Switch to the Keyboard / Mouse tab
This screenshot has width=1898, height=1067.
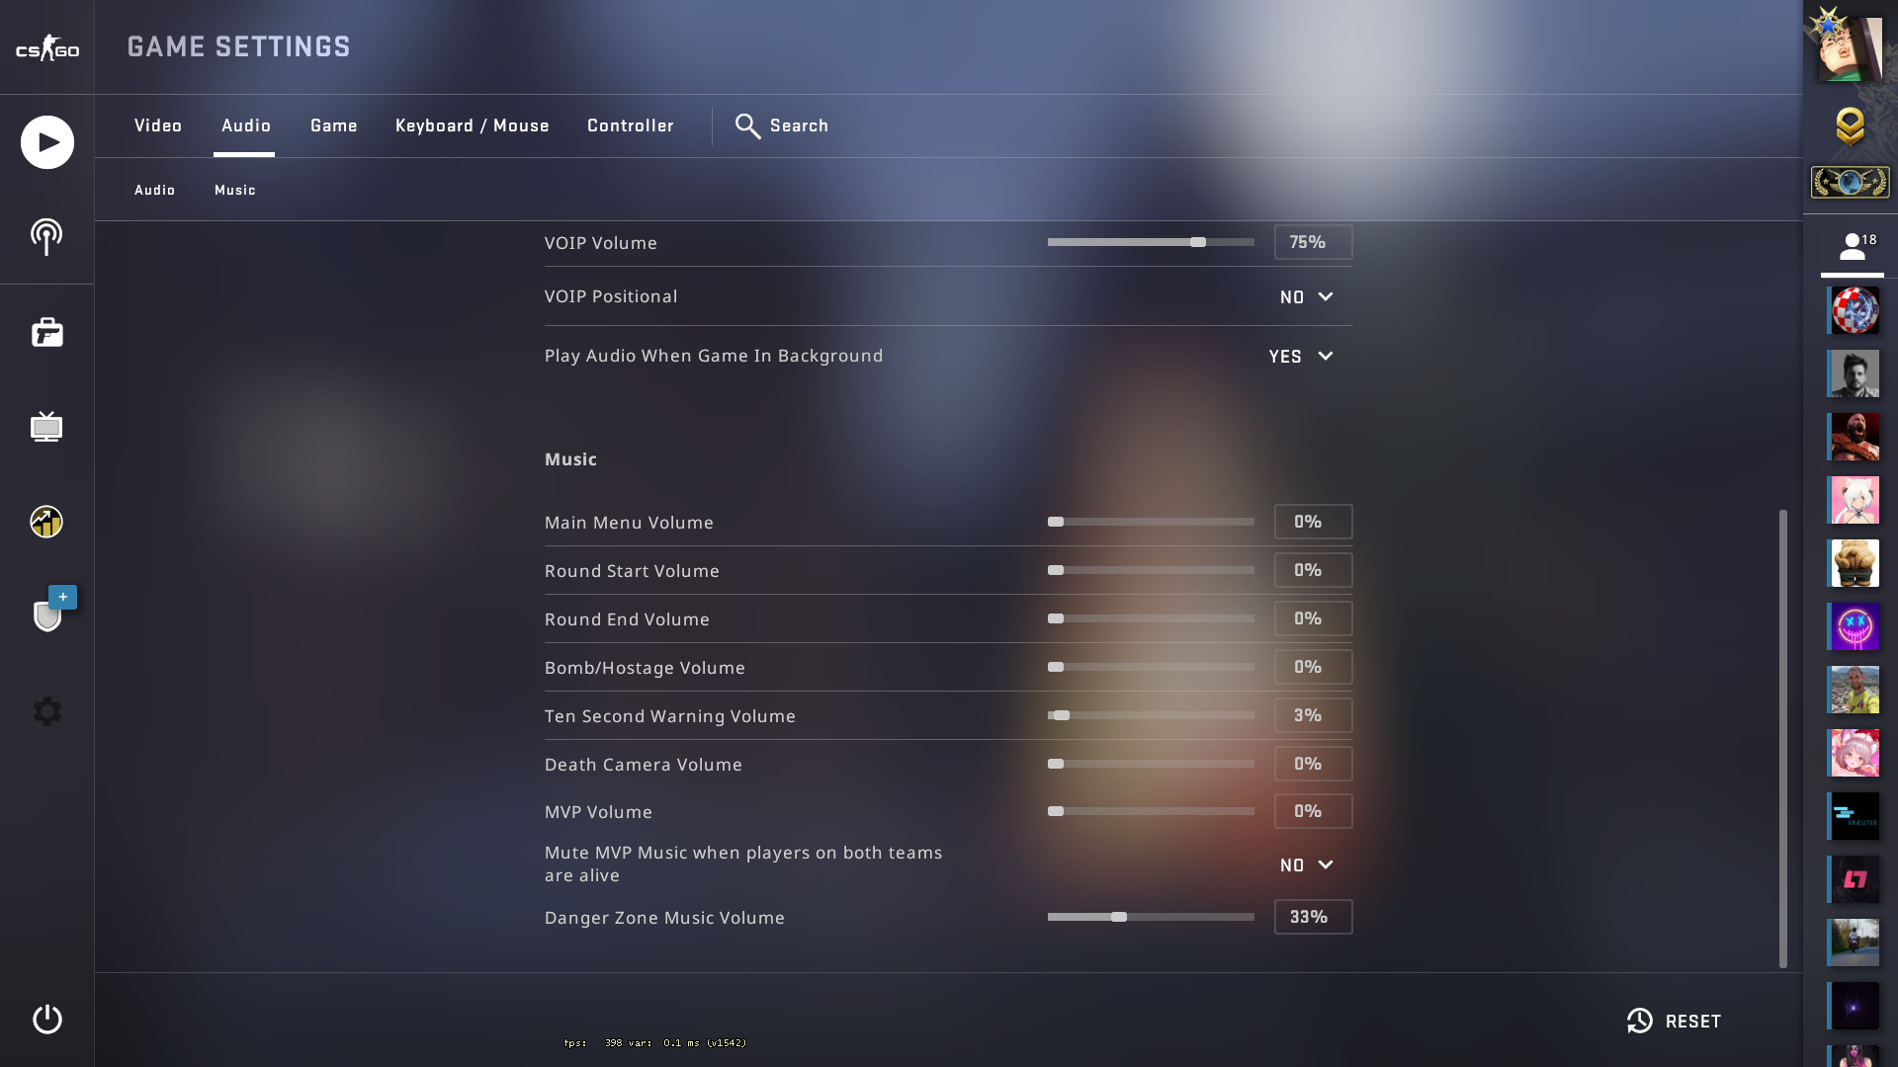(x=473, y=125)
